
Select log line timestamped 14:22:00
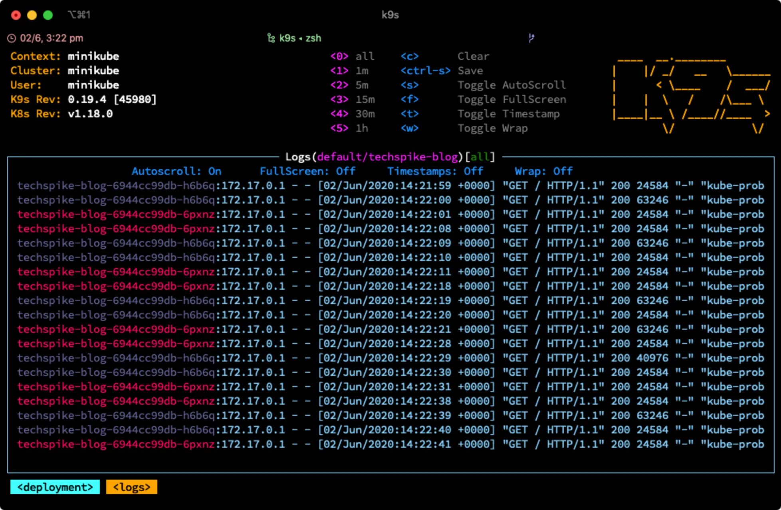coord(390,200)
